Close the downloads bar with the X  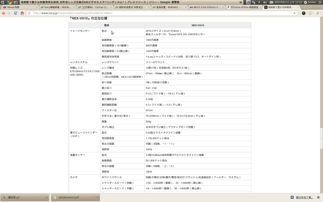tap(318, 197)
